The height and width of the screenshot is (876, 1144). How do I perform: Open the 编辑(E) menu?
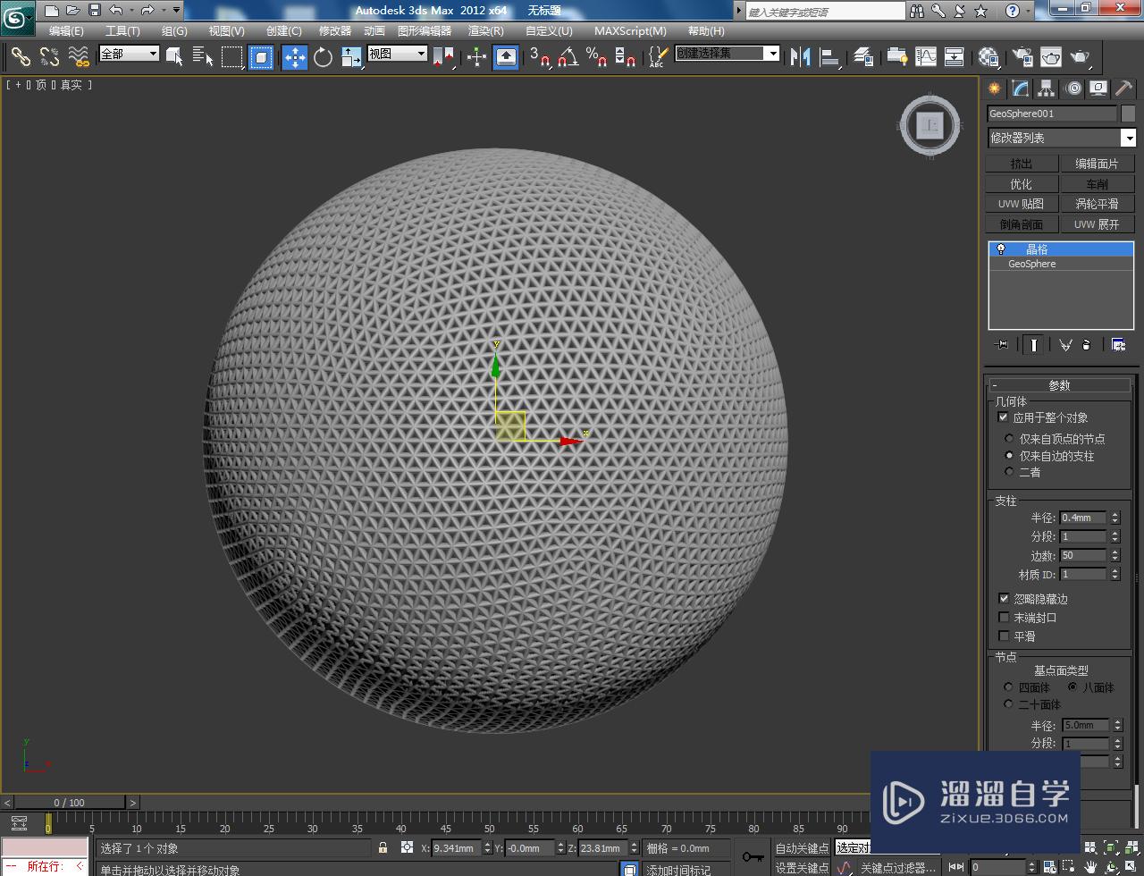point(66,31)
